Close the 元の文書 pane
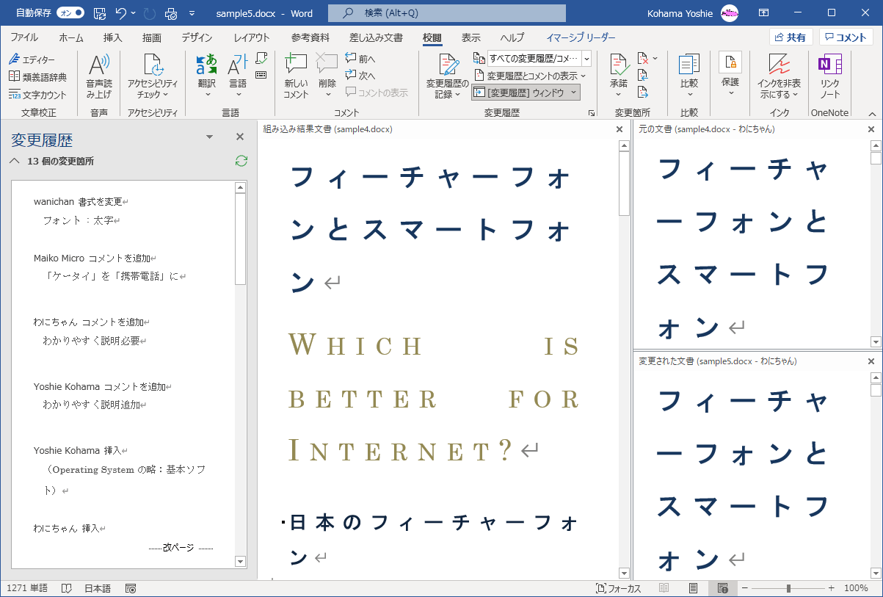The image size is (883, 597). pyautogui.click(x=871, y=129)
